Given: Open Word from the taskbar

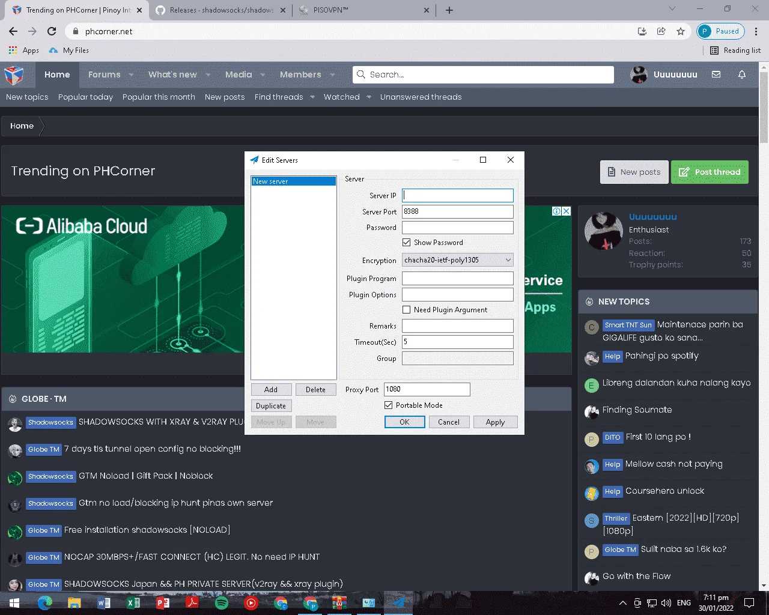Looking at the screenshot, I should click(104, 602).
